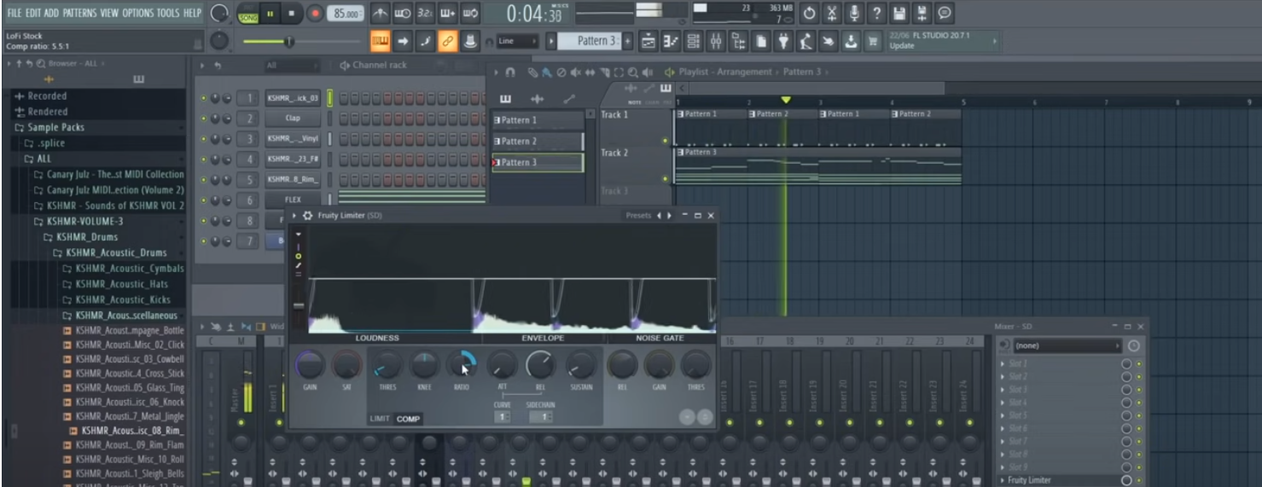The width and height of the screenshot is (1262, 487).
Task: Open the piano roll toolbar icon
Action: tap(671, 41)
